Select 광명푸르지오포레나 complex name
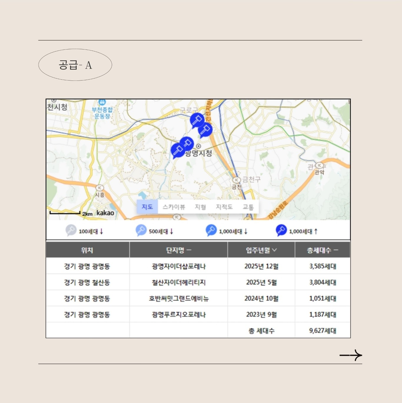 [179, 314]
